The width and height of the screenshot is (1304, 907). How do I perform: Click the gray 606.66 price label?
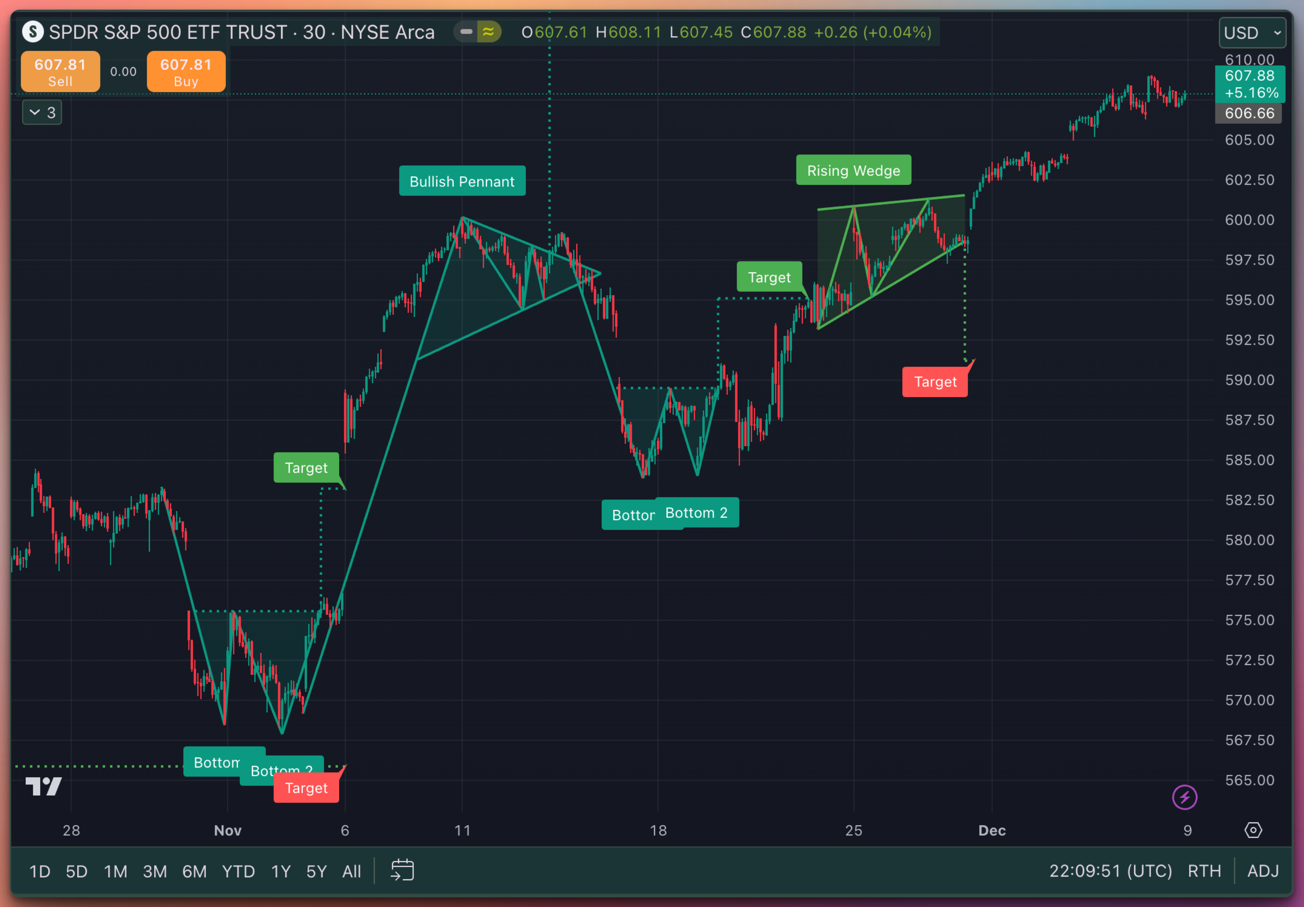click(x=1248, y=113)
